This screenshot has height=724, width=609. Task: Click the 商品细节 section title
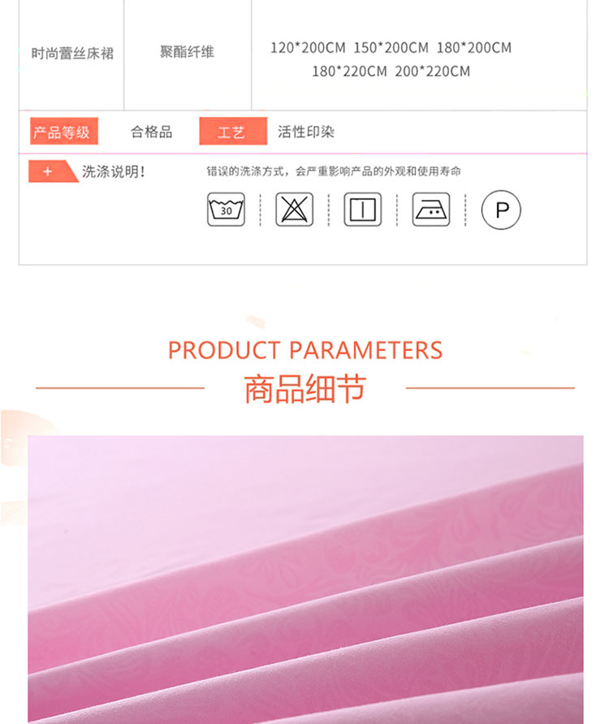[305, 388]
